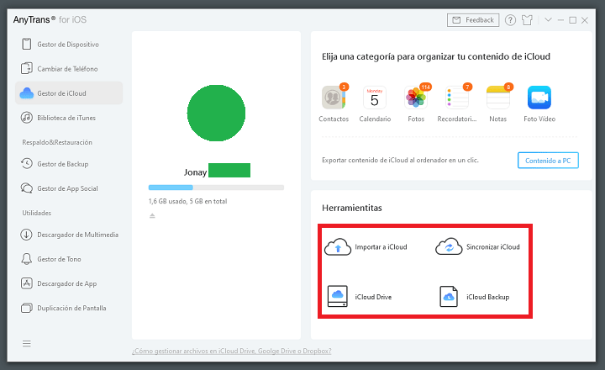605x370 pixels.
Task: Click the Jonay account name
Action: [195, 172]
